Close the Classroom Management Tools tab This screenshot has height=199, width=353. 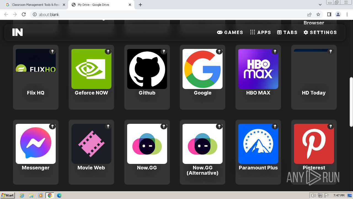(x=64, y=5)
